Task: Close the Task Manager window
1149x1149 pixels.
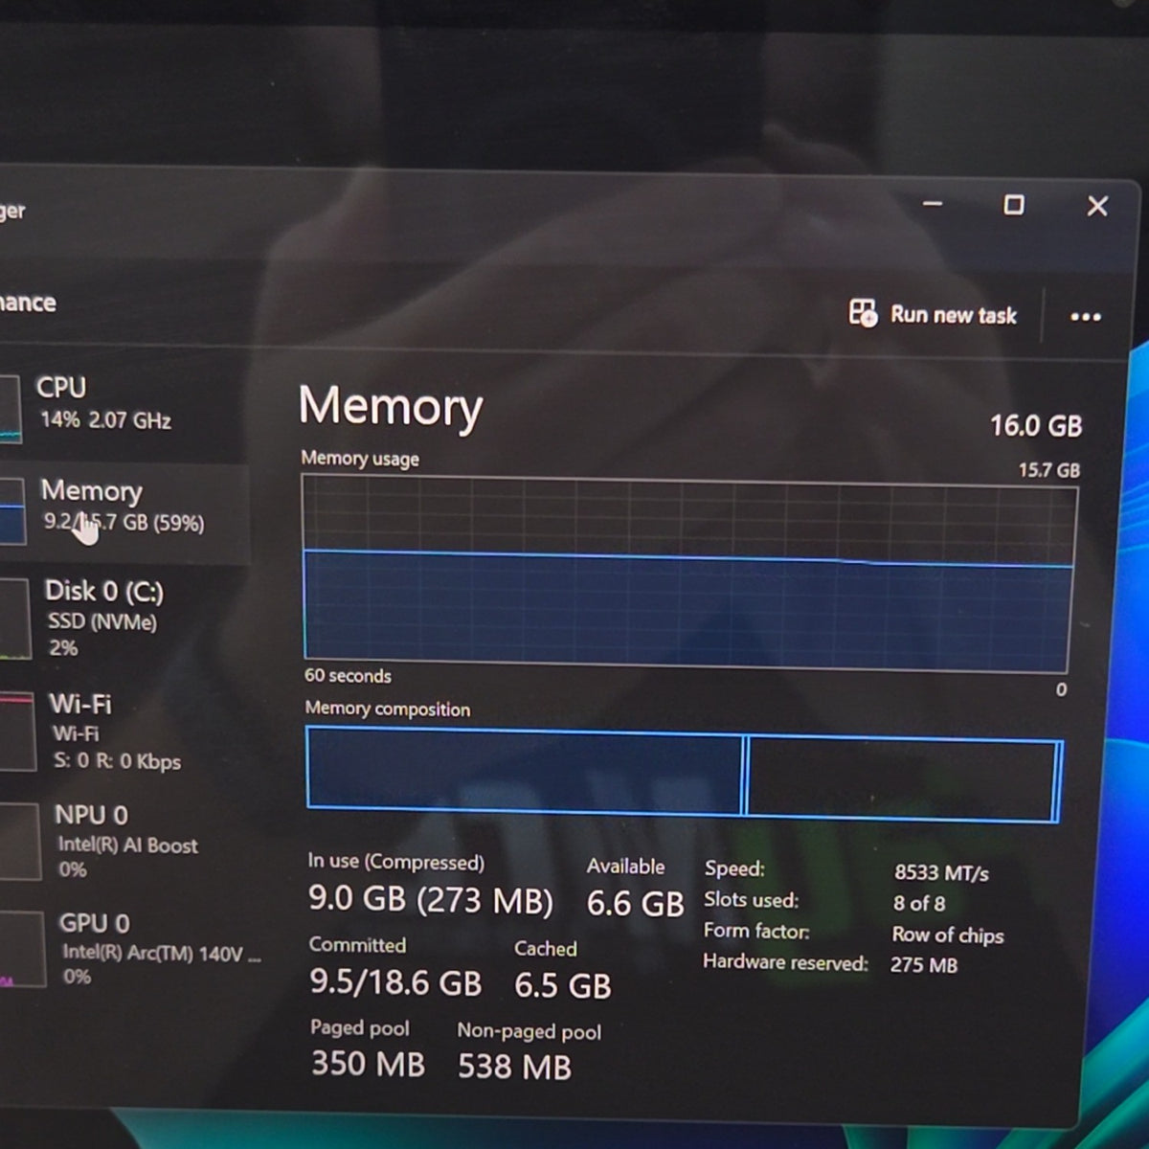Action: (x=1097, y=206)
